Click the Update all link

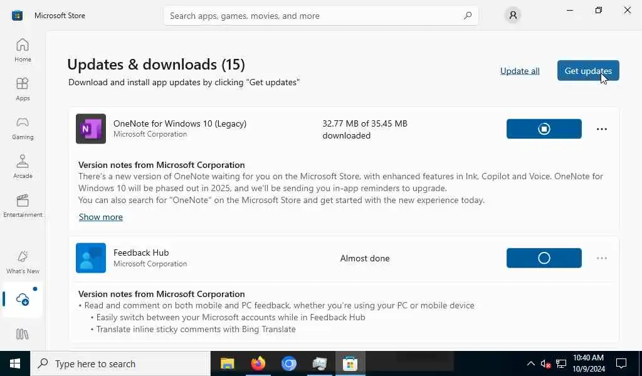[x=520, y=71]
